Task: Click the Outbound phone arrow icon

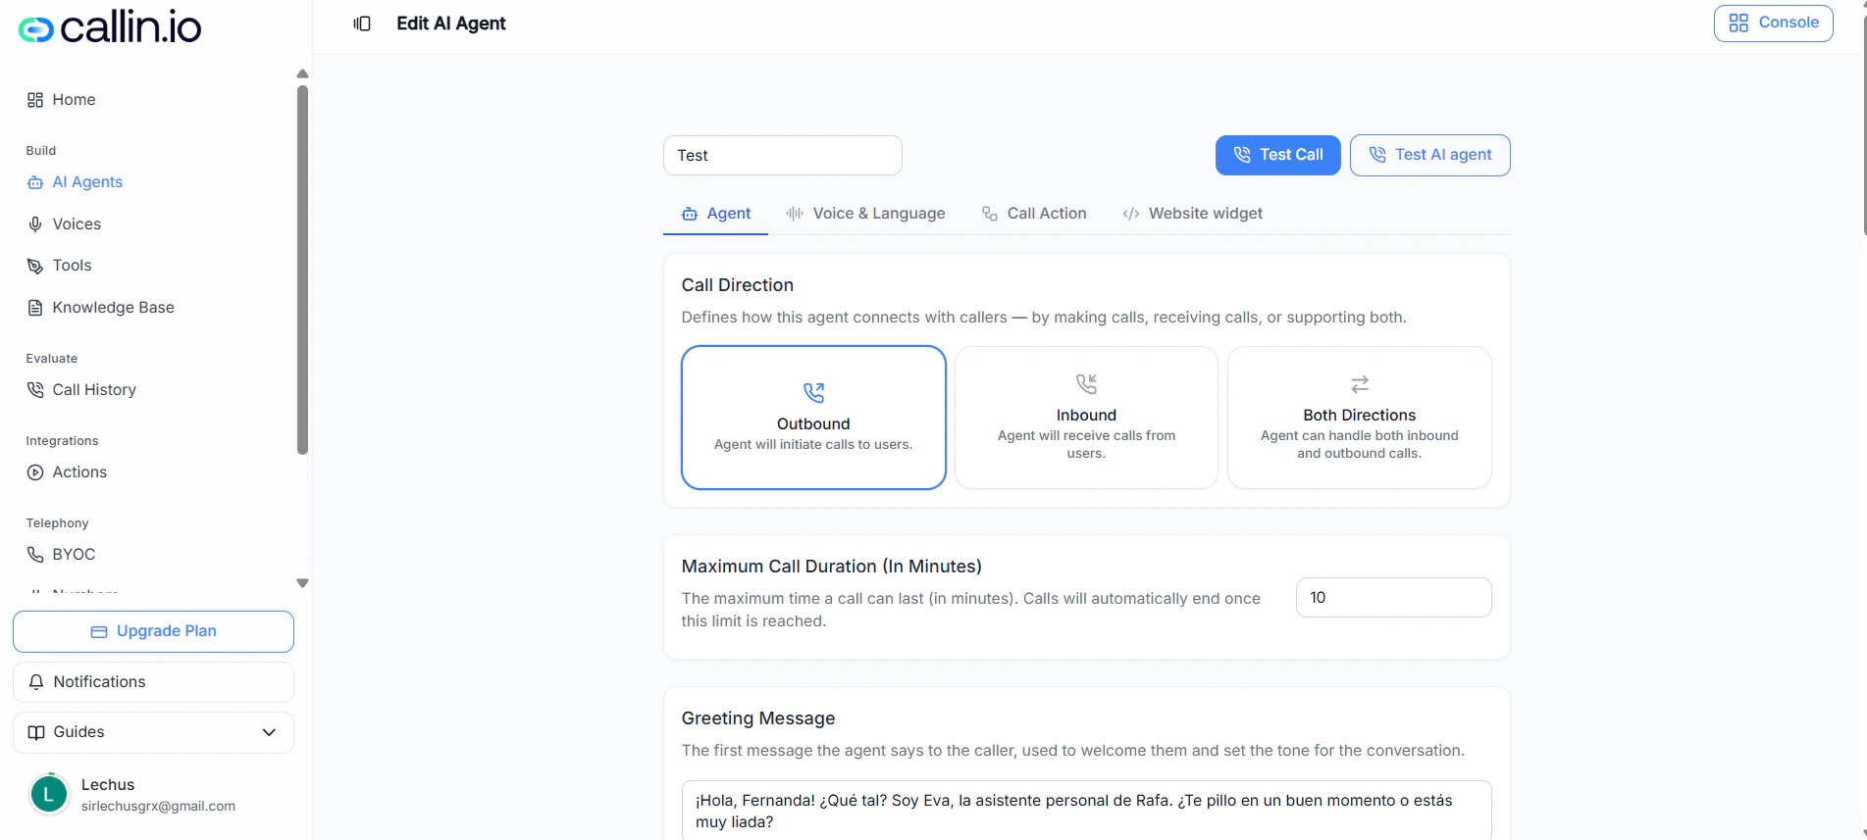Action: pos(813,393)
